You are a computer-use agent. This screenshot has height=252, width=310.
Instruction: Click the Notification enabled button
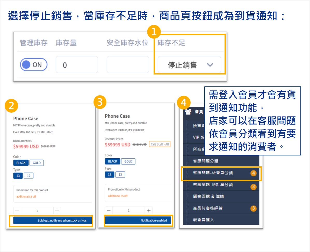tap(138, 220)
